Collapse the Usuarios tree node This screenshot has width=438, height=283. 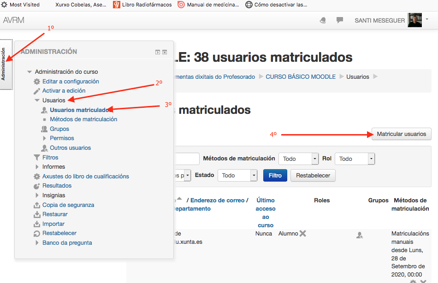(37, 100)
